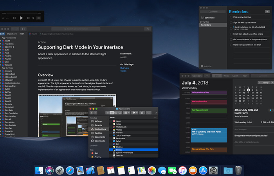
Task: Open calendar color dropdown in event details
Action: tap(271, 110)
